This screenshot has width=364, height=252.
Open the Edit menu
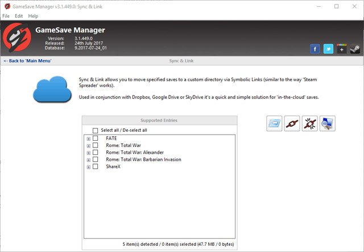(19, 16)
